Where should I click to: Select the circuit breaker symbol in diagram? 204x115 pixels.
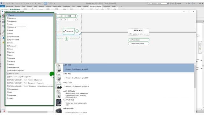click(69, 31)
